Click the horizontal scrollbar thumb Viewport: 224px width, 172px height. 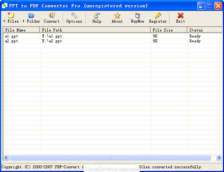[x=110, y=158]
